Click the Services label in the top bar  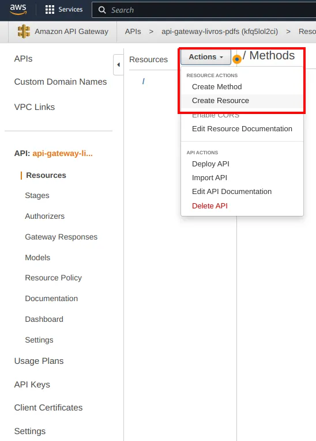(70, 10)
